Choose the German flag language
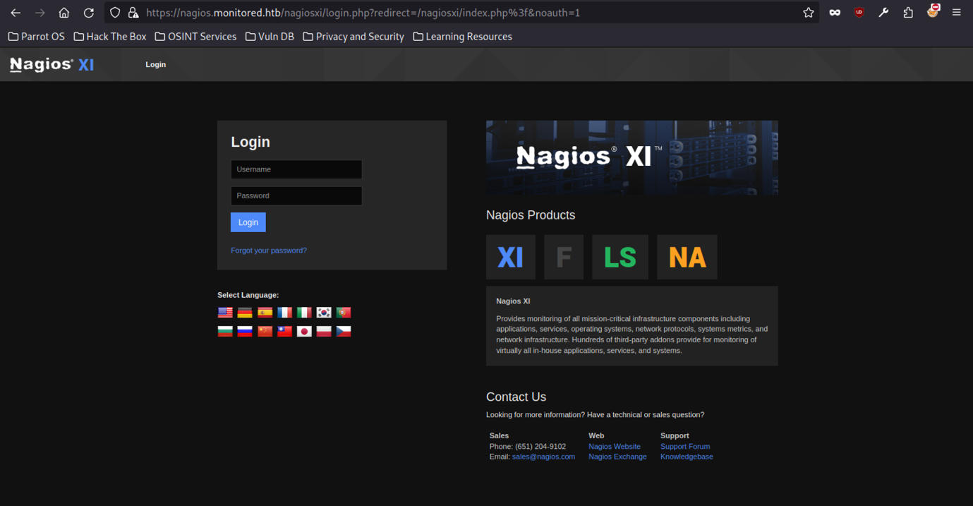The height and width of the screenshot is (506, 973). point(245,313)
